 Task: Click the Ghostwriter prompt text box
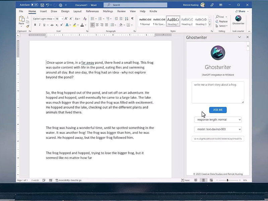click(x=218, y=92)
